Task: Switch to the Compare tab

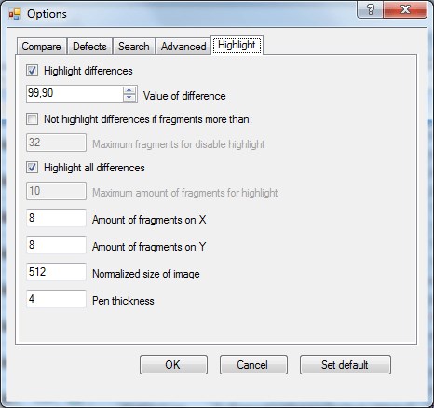Action: pos(41,47)
